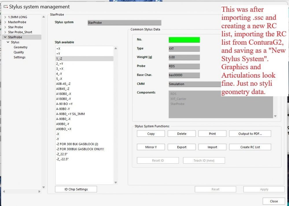Open the Quality tree entry

[18, 52]
